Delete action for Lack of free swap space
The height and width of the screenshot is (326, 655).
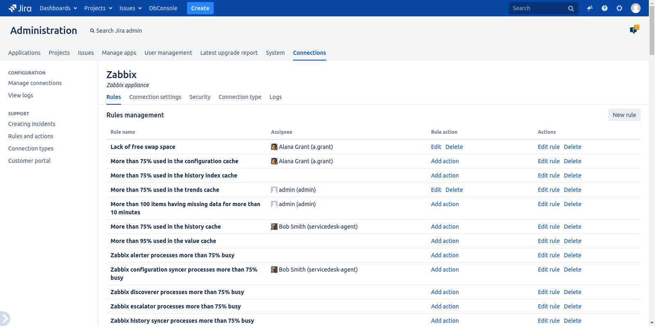454,147
